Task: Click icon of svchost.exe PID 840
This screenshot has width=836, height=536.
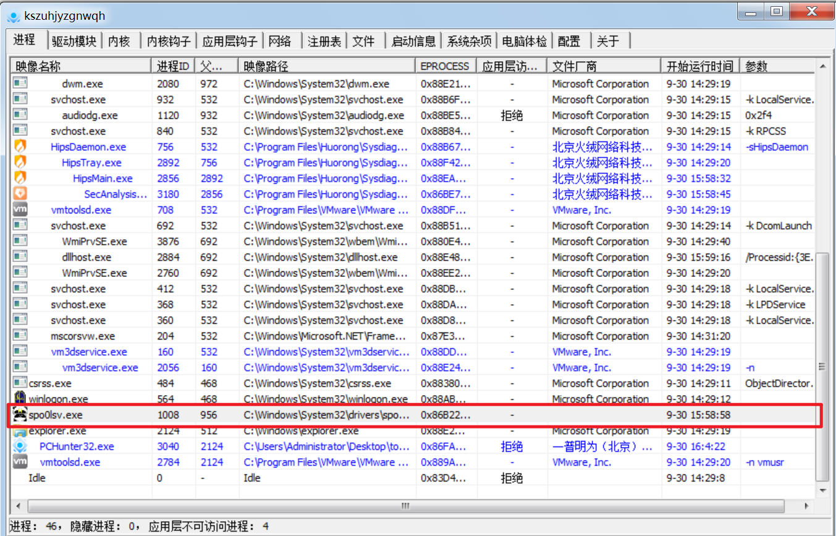Action: [20, 131]
